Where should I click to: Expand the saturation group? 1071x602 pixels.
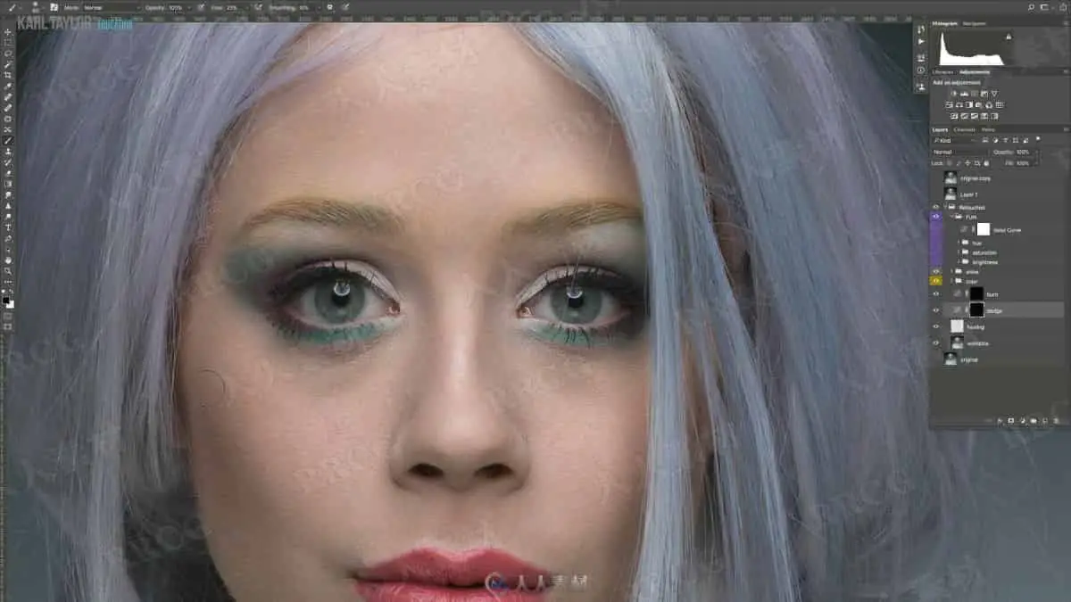pos(959,252)
